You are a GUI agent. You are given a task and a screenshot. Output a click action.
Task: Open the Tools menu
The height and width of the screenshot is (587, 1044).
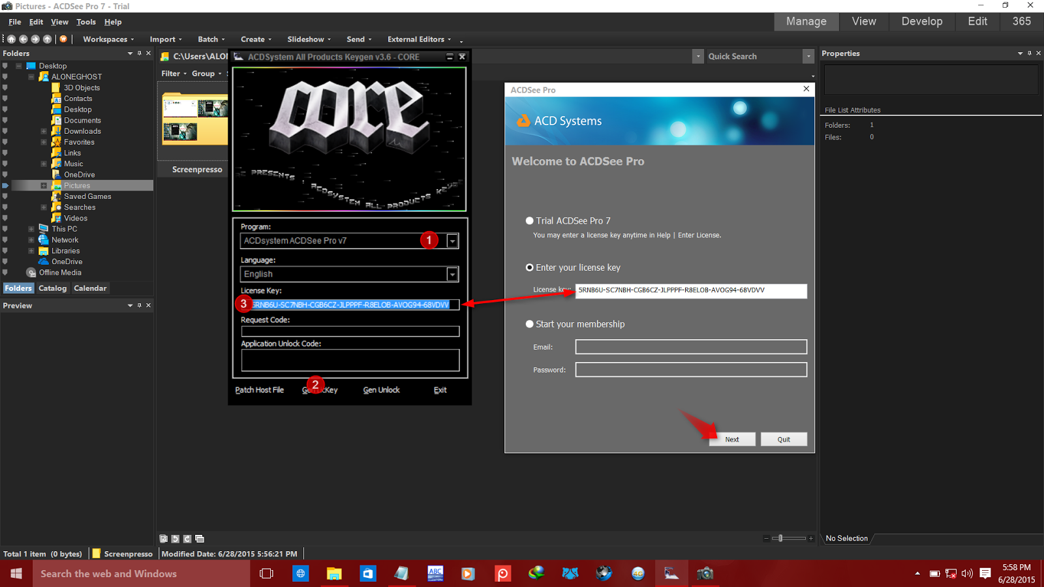click(86, 22)
